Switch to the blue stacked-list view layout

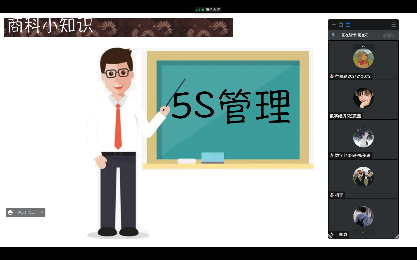[348, 25]
